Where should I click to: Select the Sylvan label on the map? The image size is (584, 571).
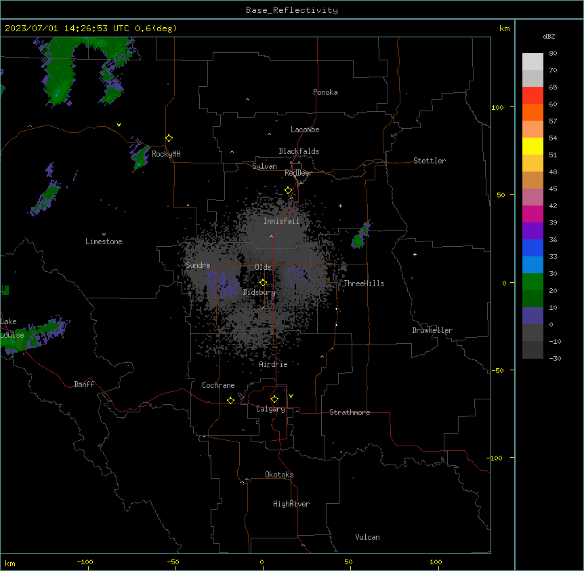(x=264, y=166)
